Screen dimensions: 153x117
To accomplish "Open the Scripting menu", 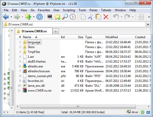I will tap(69, 10).
